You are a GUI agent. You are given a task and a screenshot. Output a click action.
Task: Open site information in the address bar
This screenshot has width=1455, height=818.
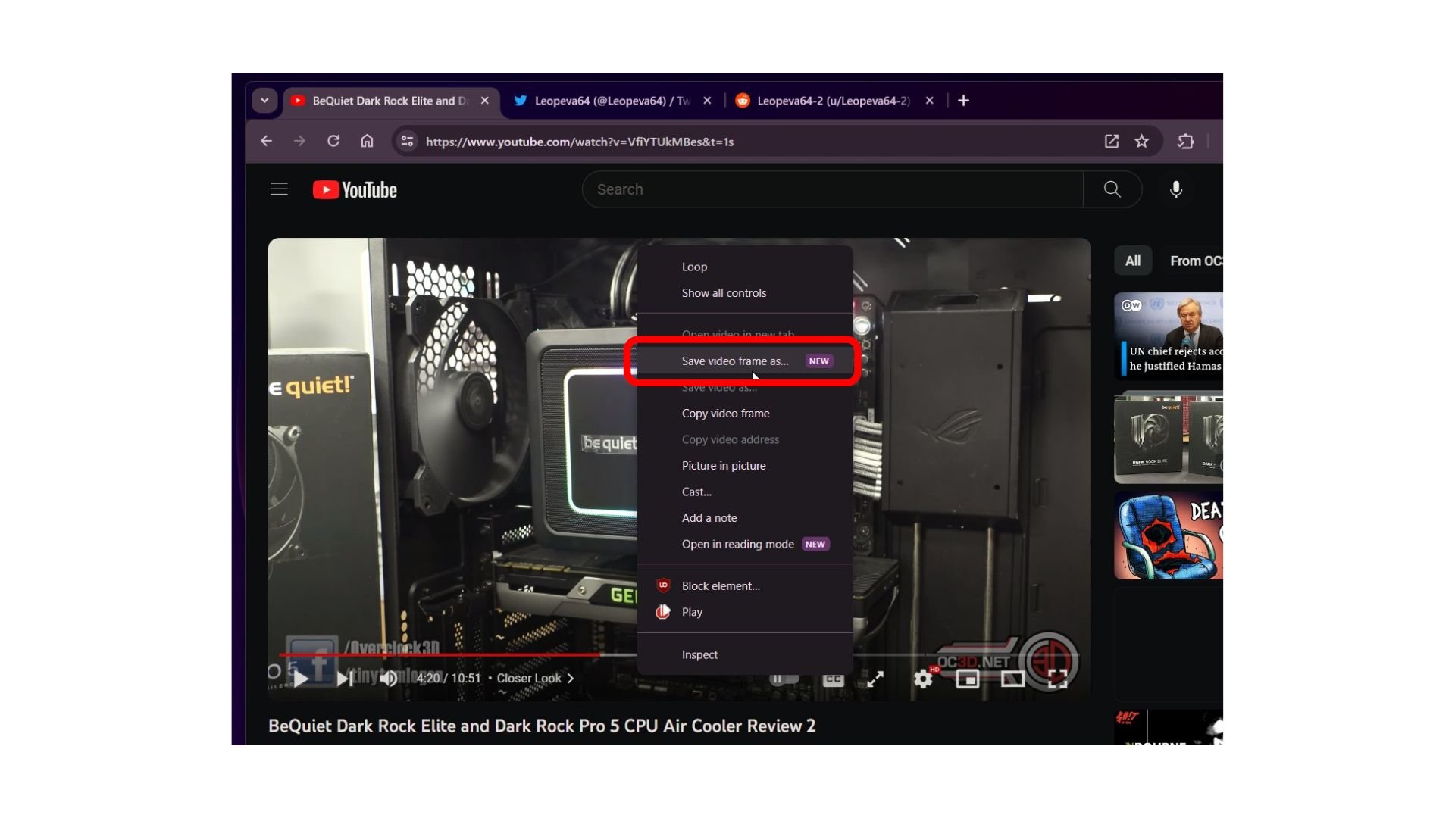[407, 142]
